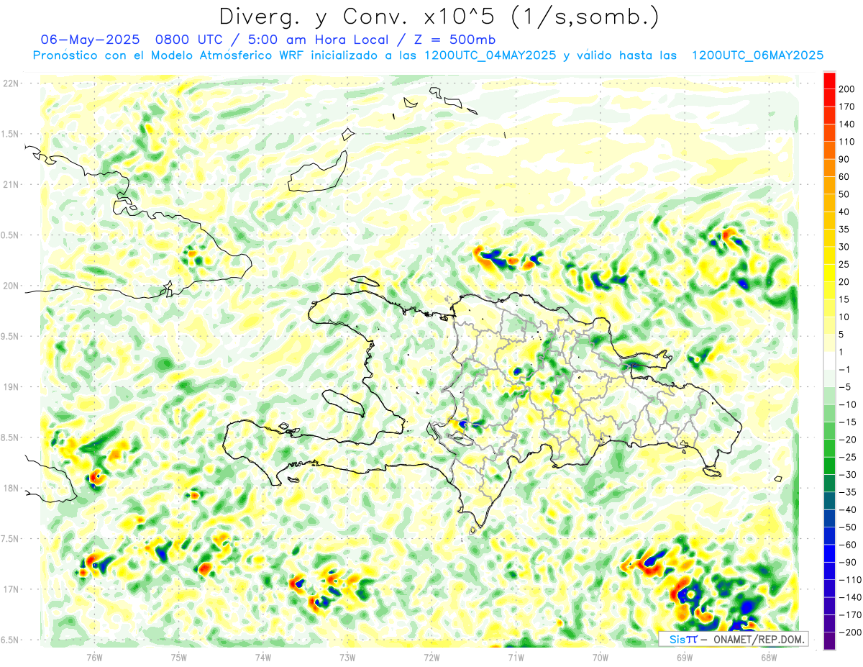
Task: Click the "19N" latitude label
Action: click(x=11, y=387)
